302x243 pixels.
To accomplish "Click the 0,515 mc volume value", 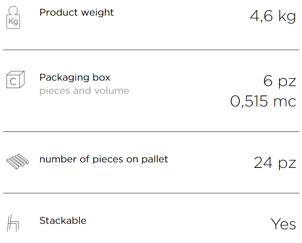I will point(263,101).
